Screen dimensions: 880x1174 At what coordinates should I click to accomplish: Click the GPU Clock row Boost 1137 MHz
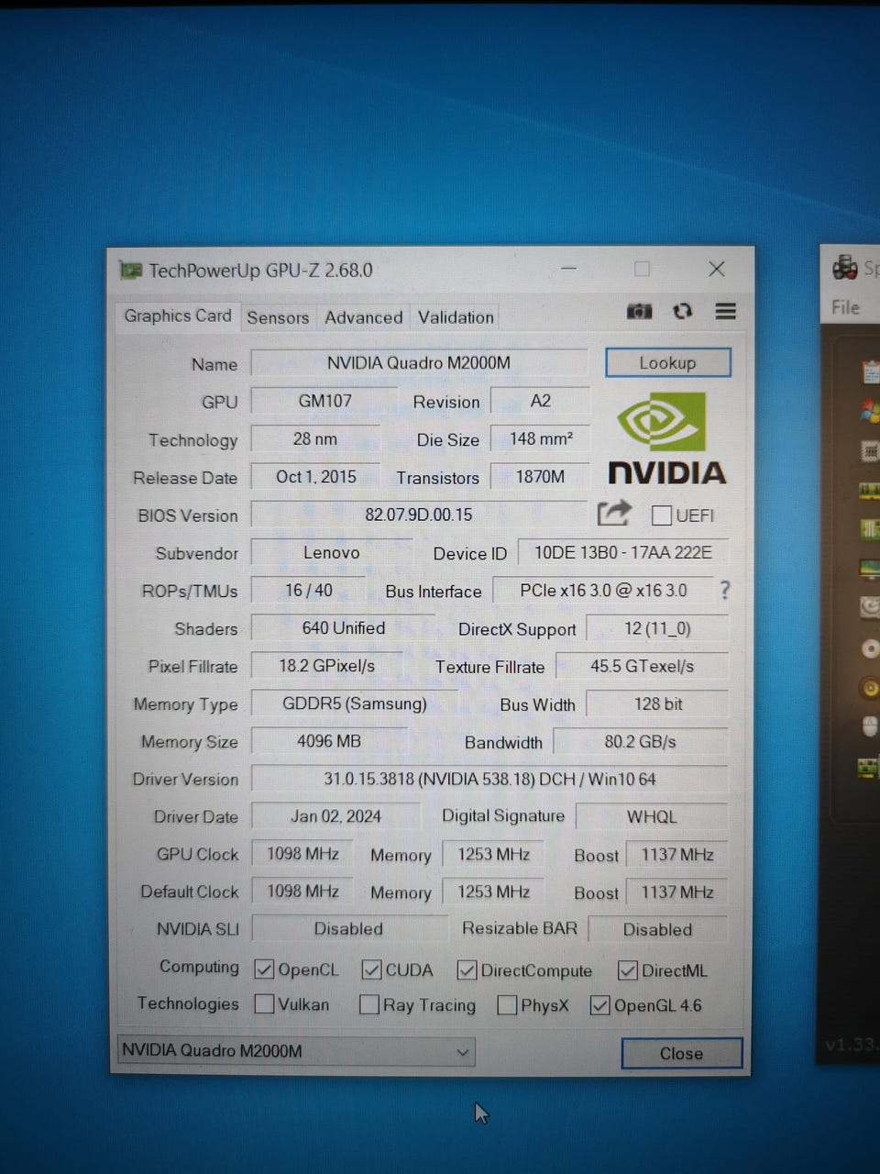click(677, 854)
